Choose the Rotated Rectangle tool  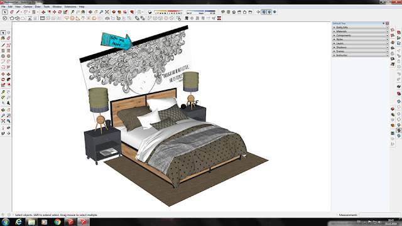(x=8, y=50)
